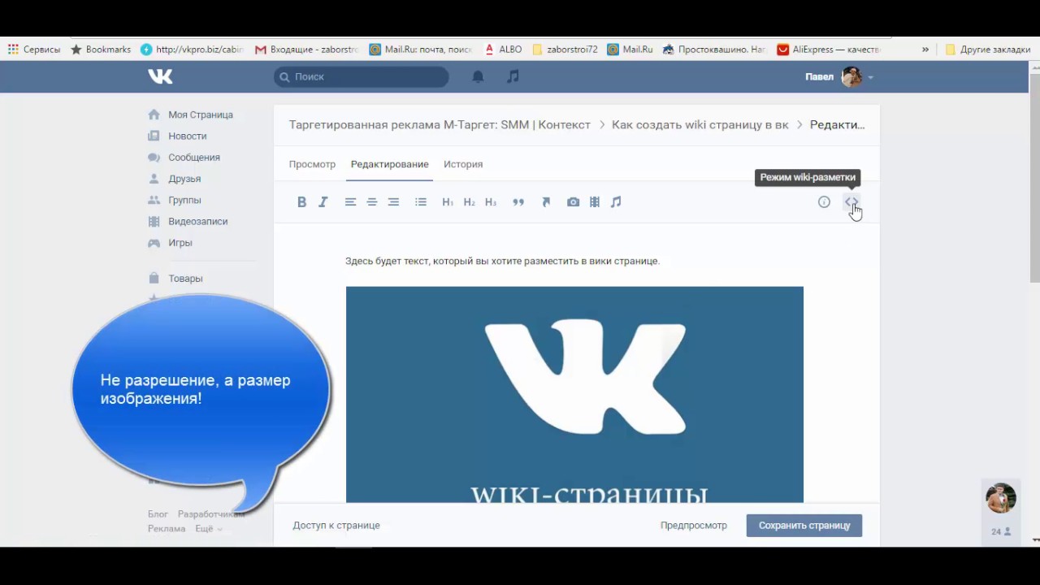Open the music player in the header
The width and height of the screenshot is (1040, 585).
pos(513,76)
